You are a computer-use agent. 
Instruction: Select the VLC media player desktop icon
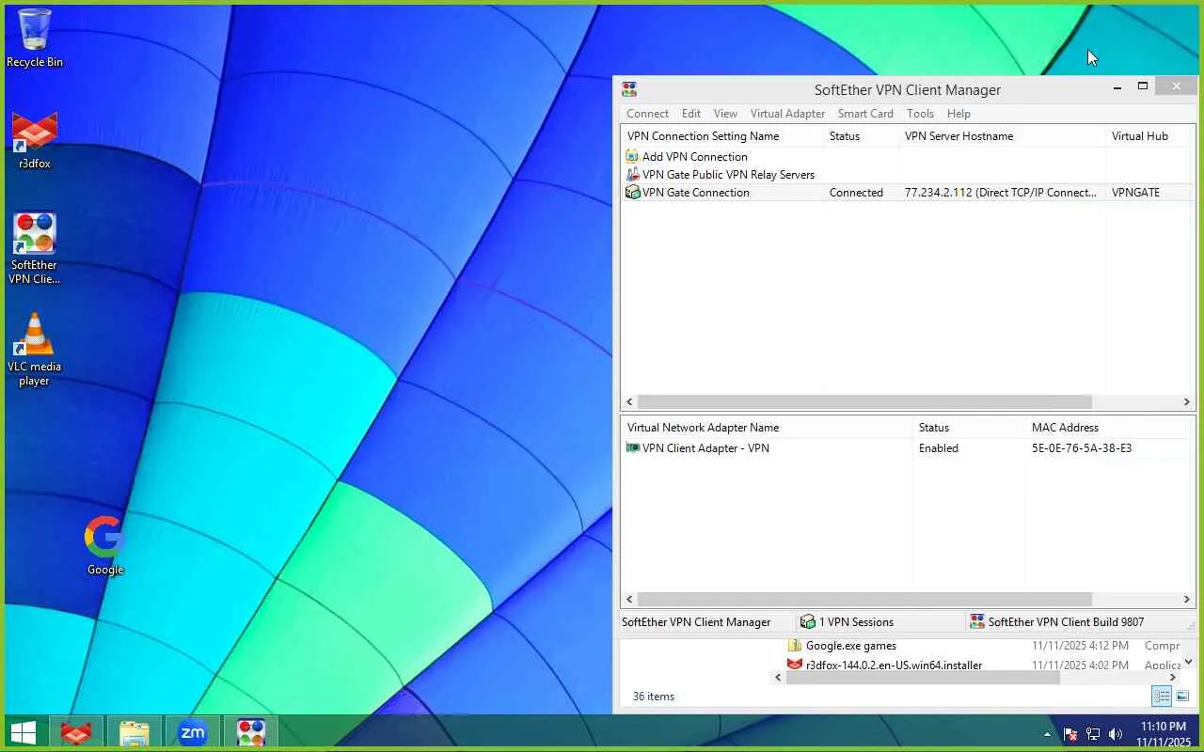point(35,350)
